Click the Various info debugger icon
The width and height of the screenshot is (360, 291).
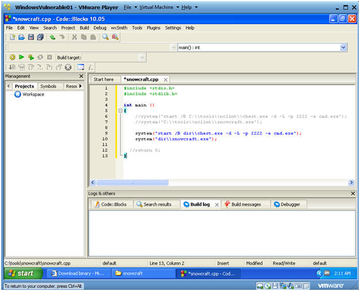tap(91, 67)
